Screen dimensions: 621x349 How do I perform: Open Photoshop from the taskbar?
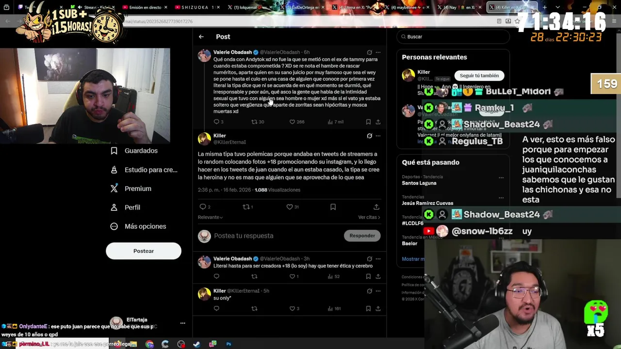coord(229,344)
